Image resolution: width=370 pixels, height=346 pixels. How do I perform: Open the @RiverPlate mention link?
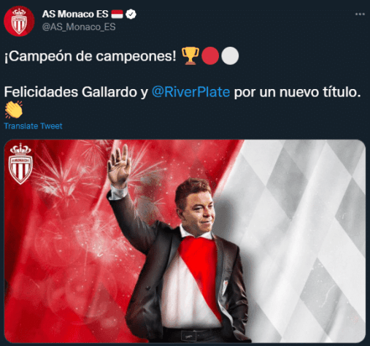click(190, 92)
